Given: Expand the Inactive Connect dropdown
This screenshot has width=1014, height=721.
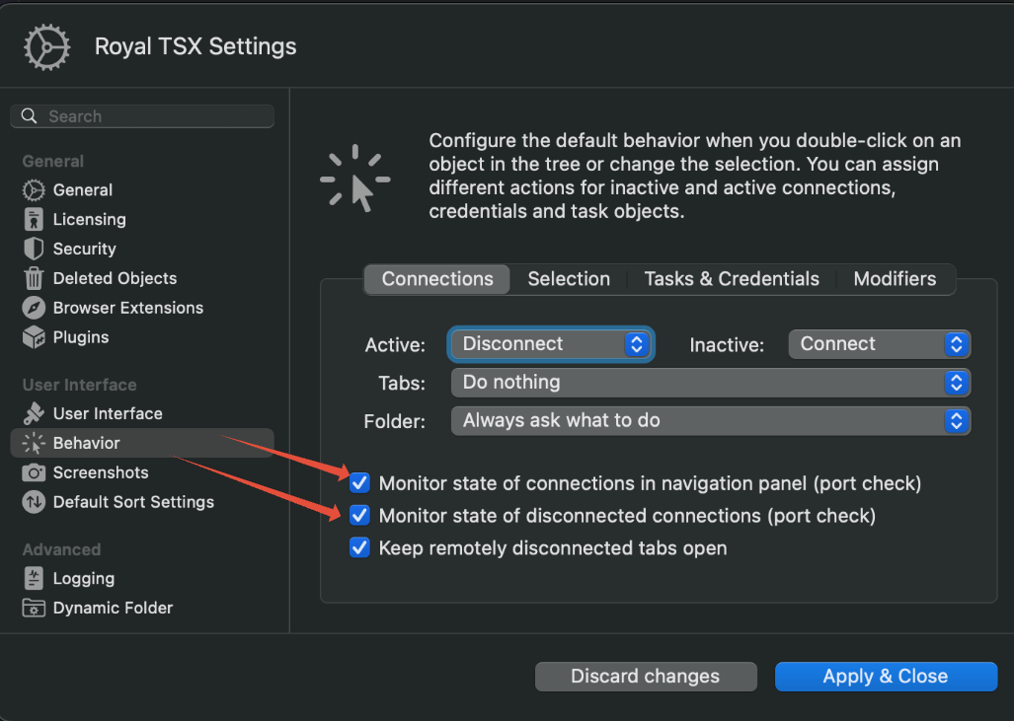Looking at the screenshot, I should point(879,344).
